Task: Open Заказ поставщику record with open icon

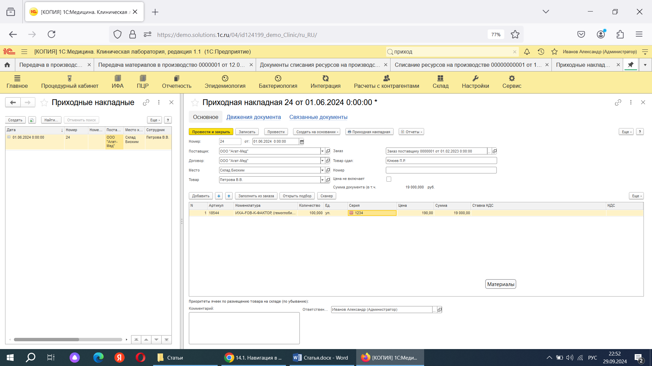Action: 494,151
